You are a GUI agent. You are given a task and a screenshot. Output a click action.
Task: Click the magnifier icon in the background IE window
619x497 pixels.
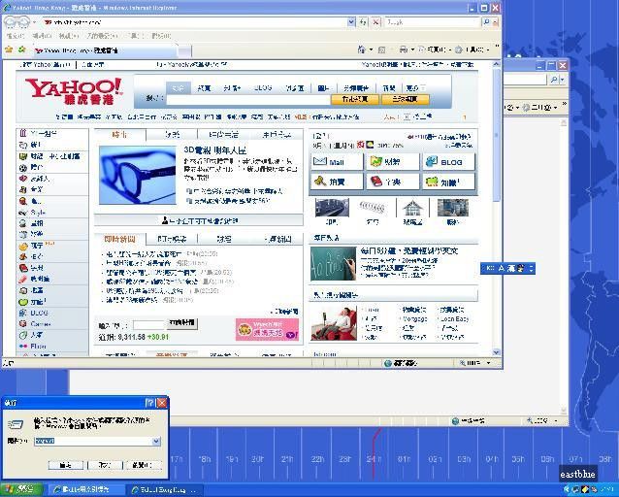[554, 80]
